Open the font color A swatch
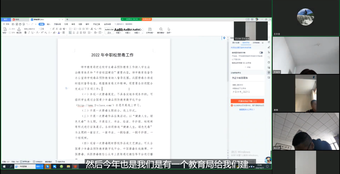The image size is (340, 174). (x=59, y=32)
